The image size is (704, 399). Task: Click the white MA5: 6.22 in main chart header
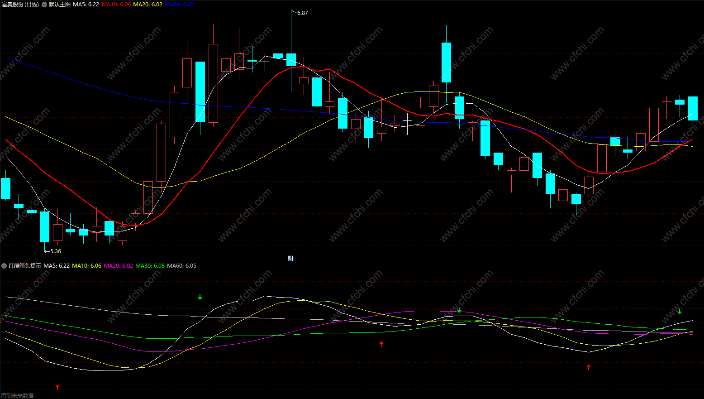(x=86, y=5)
